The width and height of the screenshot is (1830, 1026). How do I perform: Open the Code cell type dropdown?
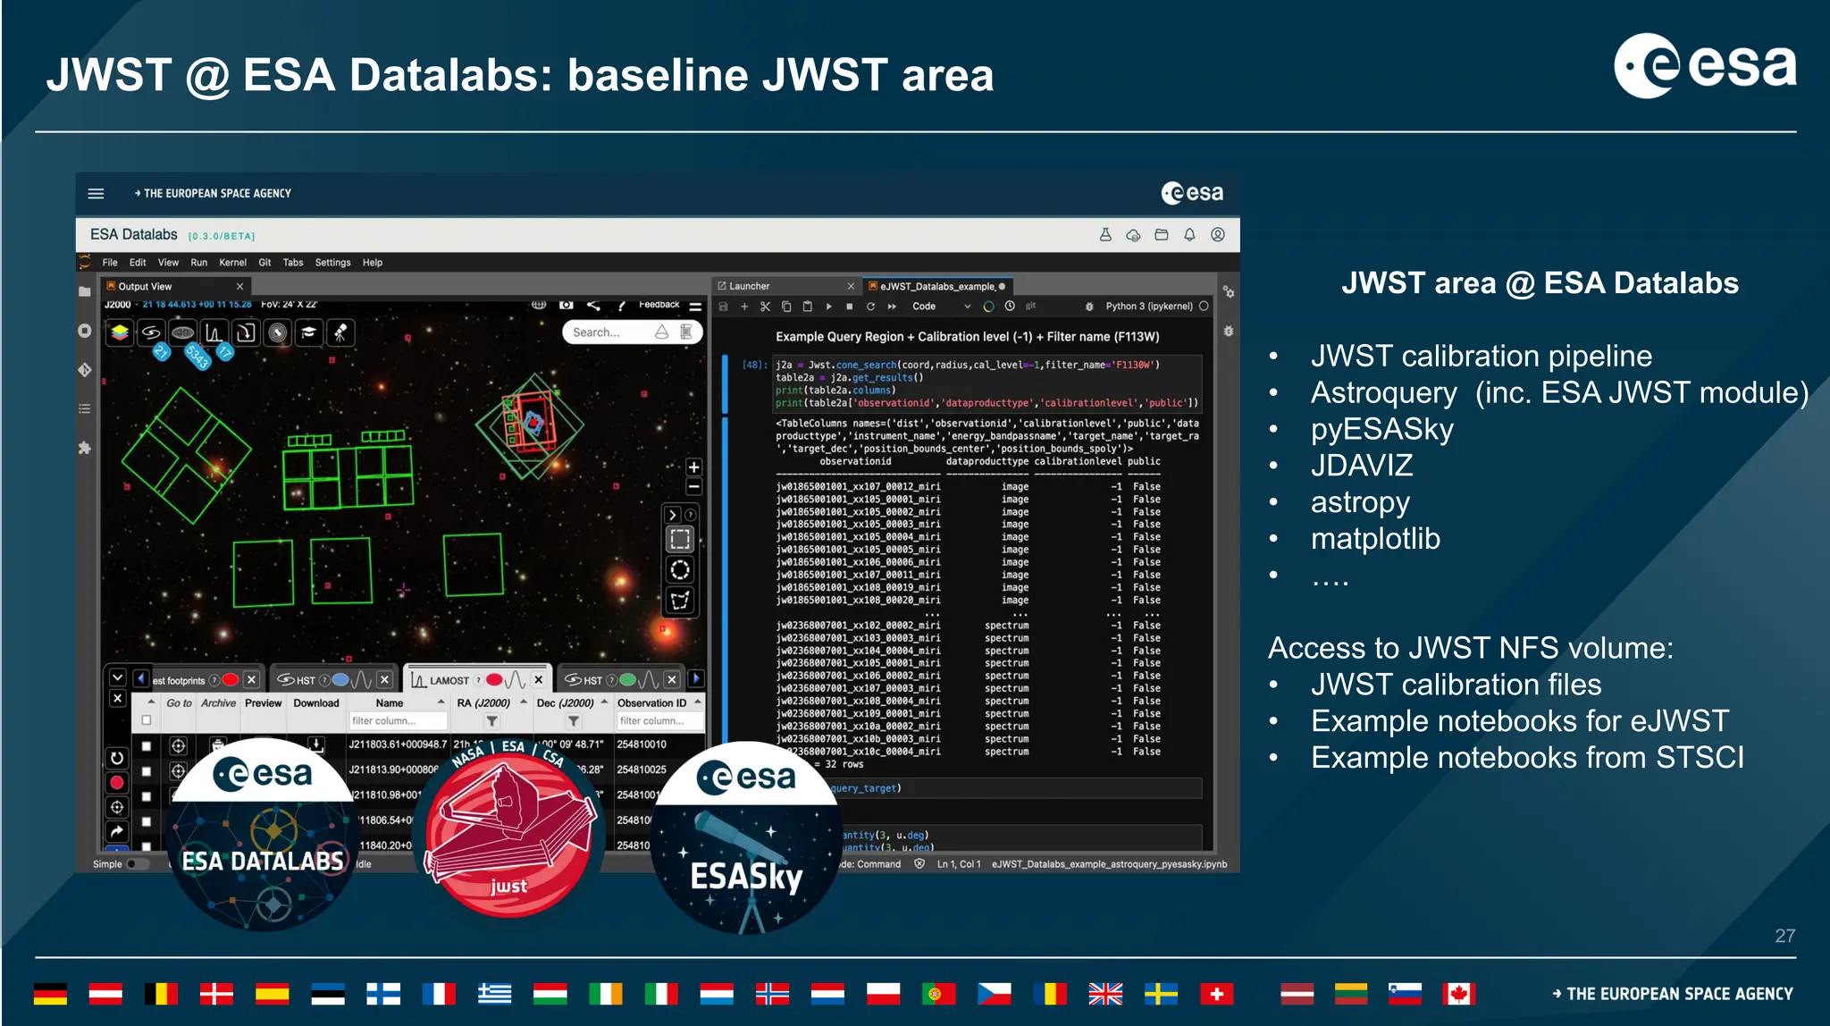click(x=942, y=307)
